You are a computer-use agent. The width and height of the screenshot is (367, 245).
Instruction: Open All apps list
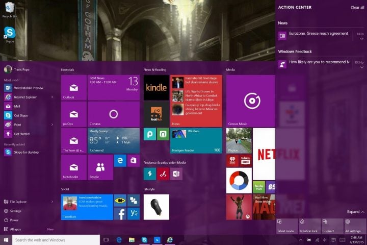click(13, 229)
